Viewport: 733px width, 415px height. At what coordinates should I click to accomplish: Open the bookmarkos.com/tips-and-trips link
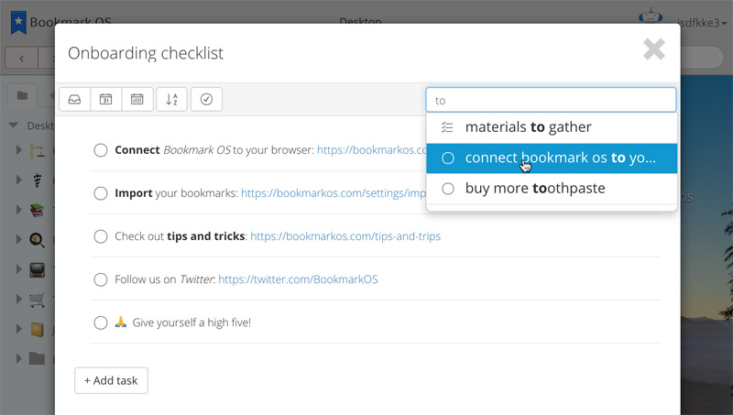[345, 236]
